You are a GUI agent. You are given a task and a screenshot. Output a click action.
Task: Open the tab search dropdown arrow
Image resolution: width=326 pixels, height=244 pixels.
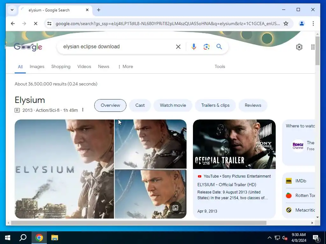point(12,10)
